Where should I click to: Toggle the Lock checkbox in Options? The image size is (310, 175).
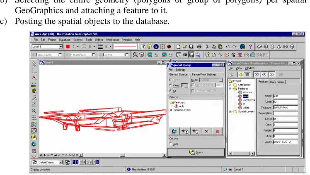pos(171,144)
